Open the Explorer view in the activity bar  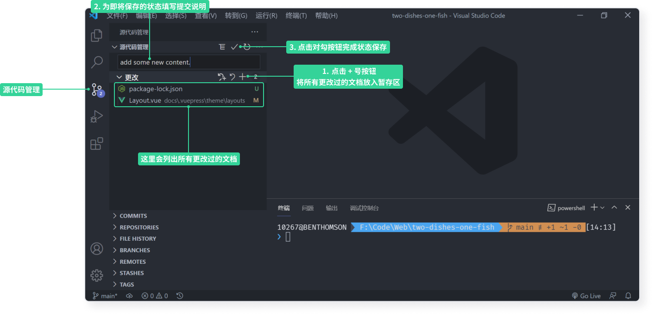pos(96,35)
